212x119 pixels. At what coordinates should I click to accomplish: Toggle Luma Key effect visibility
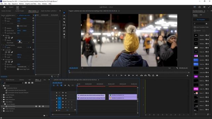[4, 50]
